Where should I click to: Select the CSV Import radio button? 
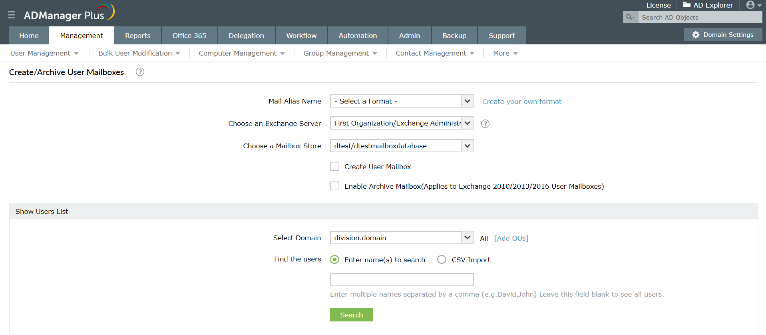tap(442, 260)
